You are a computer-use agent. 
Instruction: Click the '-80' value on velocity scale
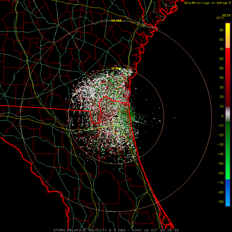[x=220, y=192]
